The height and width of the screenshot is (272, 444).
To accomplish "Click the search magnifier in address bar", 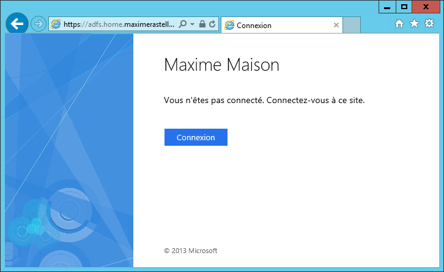I will point(183,24).
